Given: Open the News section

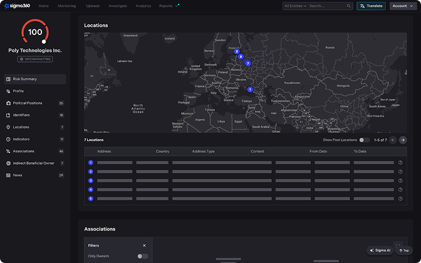Looking at the screenshot, I should tap(18, 175).
